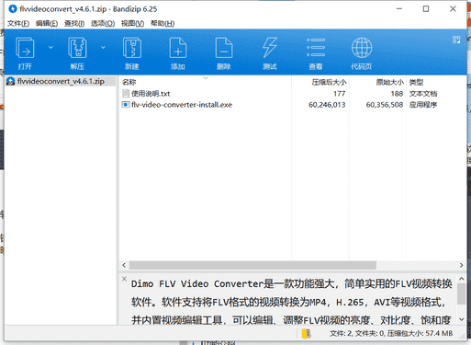471x345 pixels.
Task: Open the 视图(V) menu
Action: [x=132, y=23]
